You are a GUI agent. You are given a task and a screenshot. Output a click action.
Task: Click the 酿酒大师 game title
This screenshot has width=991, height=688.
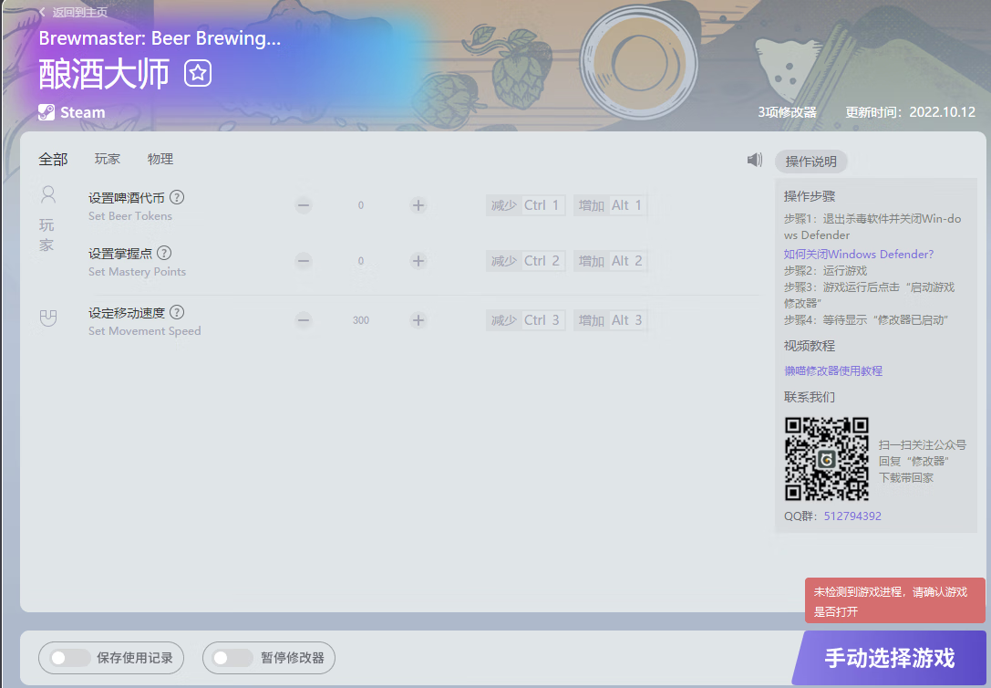point(104,73)
